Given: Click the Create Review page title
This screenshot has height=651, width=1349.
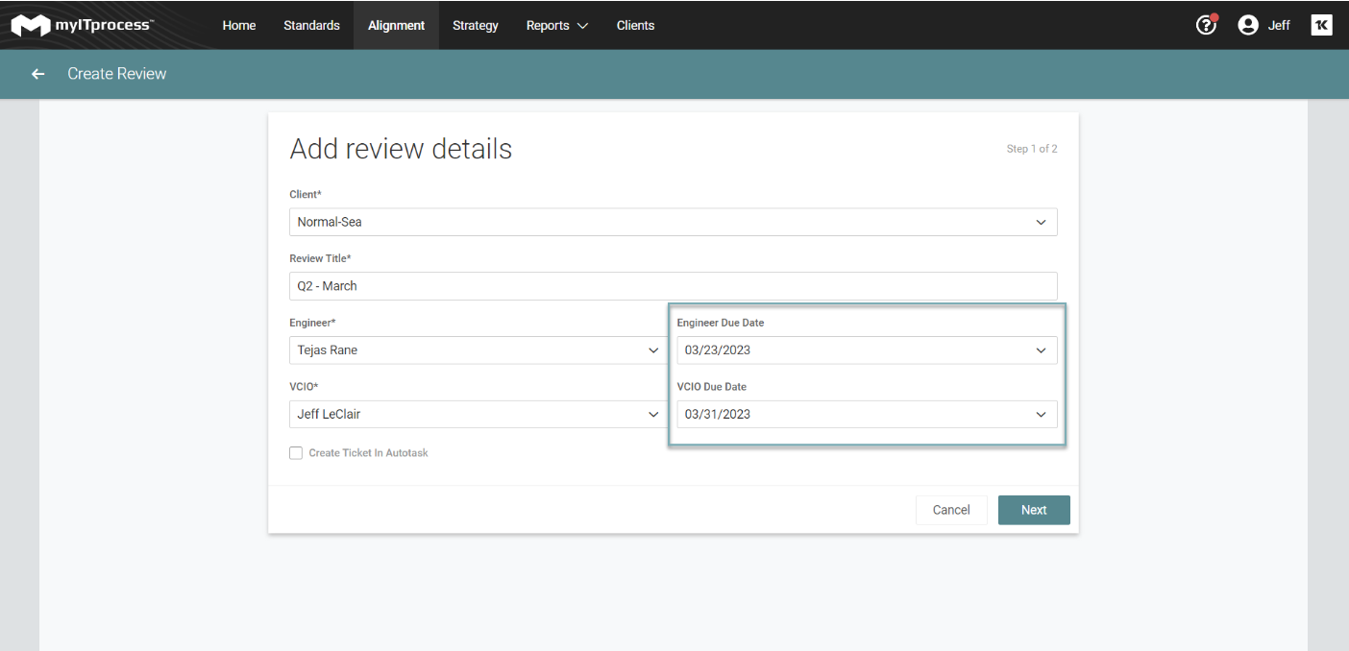Looking at the screenshot, I should tap(117, 74).
